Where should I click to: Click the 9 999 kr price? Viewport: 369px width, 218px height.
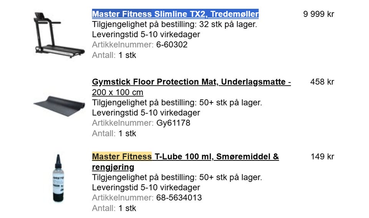pos(319,14)
